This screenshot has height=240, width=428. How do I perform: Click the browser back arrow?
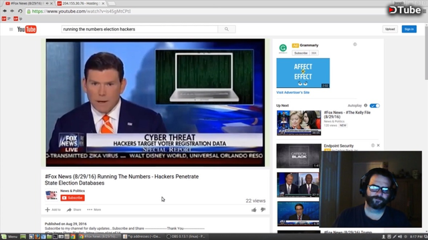tap(5, 11)
